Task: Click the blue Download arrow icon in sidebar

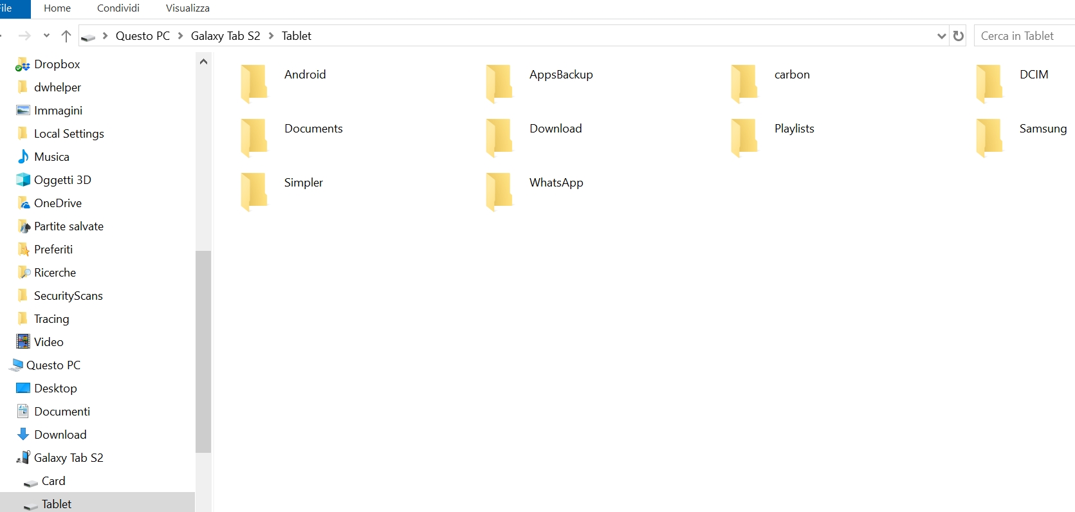Action: (23, 434)
